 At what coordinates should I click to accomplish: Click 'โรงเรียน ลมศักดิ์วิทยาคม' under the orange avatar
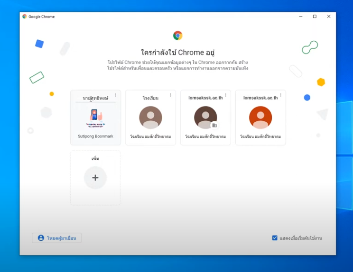[260, 136]
